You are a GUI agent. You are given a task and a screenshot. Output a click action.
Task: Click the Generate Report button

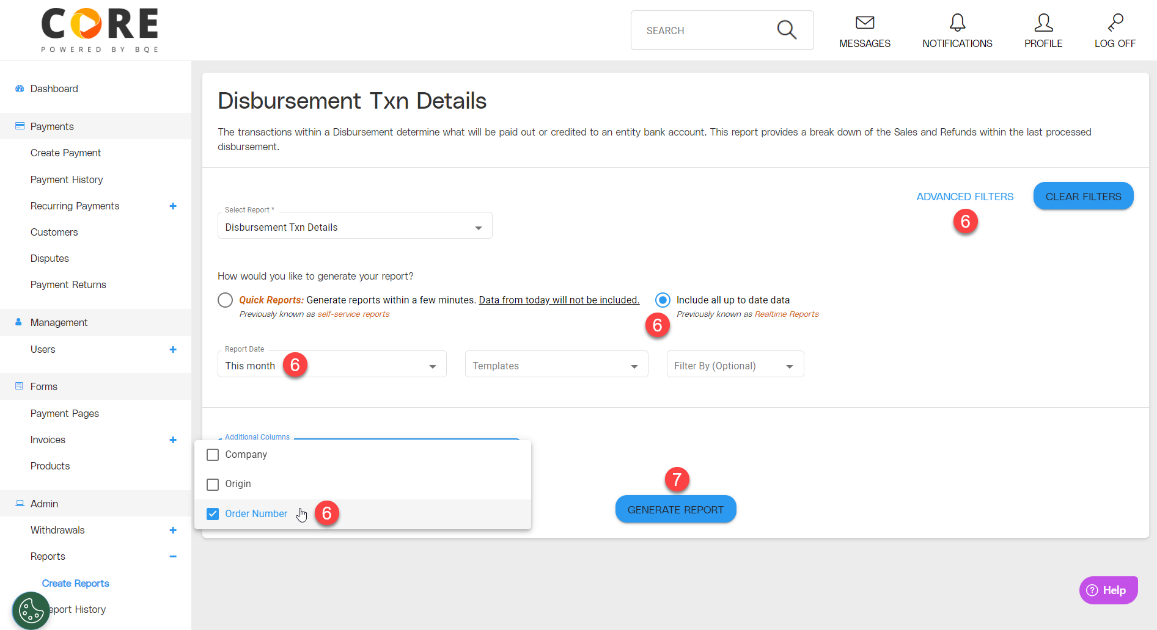pyautogui.click(x=675, y=509)
